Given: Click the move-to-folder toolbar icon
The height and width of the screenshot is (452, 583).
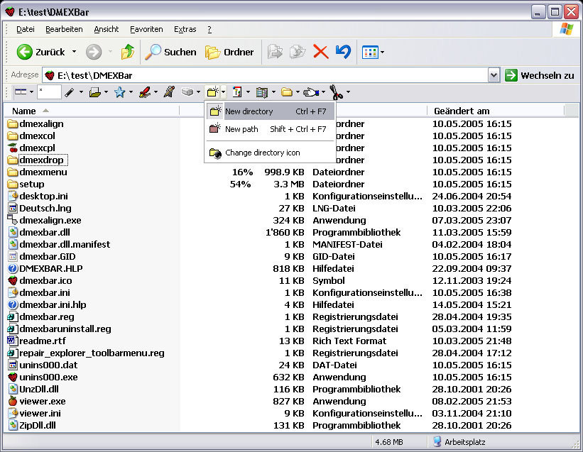Looking at the screenshot, I should [x=275, y=52].
